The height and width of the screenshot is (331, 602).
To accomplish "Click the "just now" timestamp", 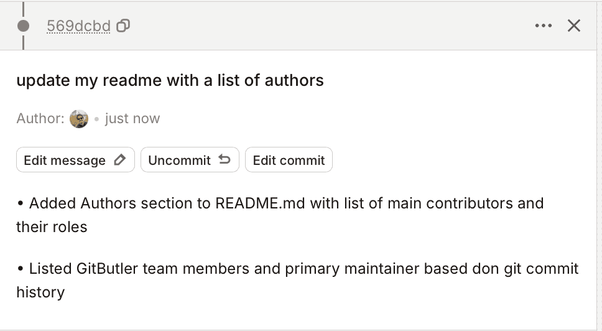I will pyautogui.click(x=132, y=118).
